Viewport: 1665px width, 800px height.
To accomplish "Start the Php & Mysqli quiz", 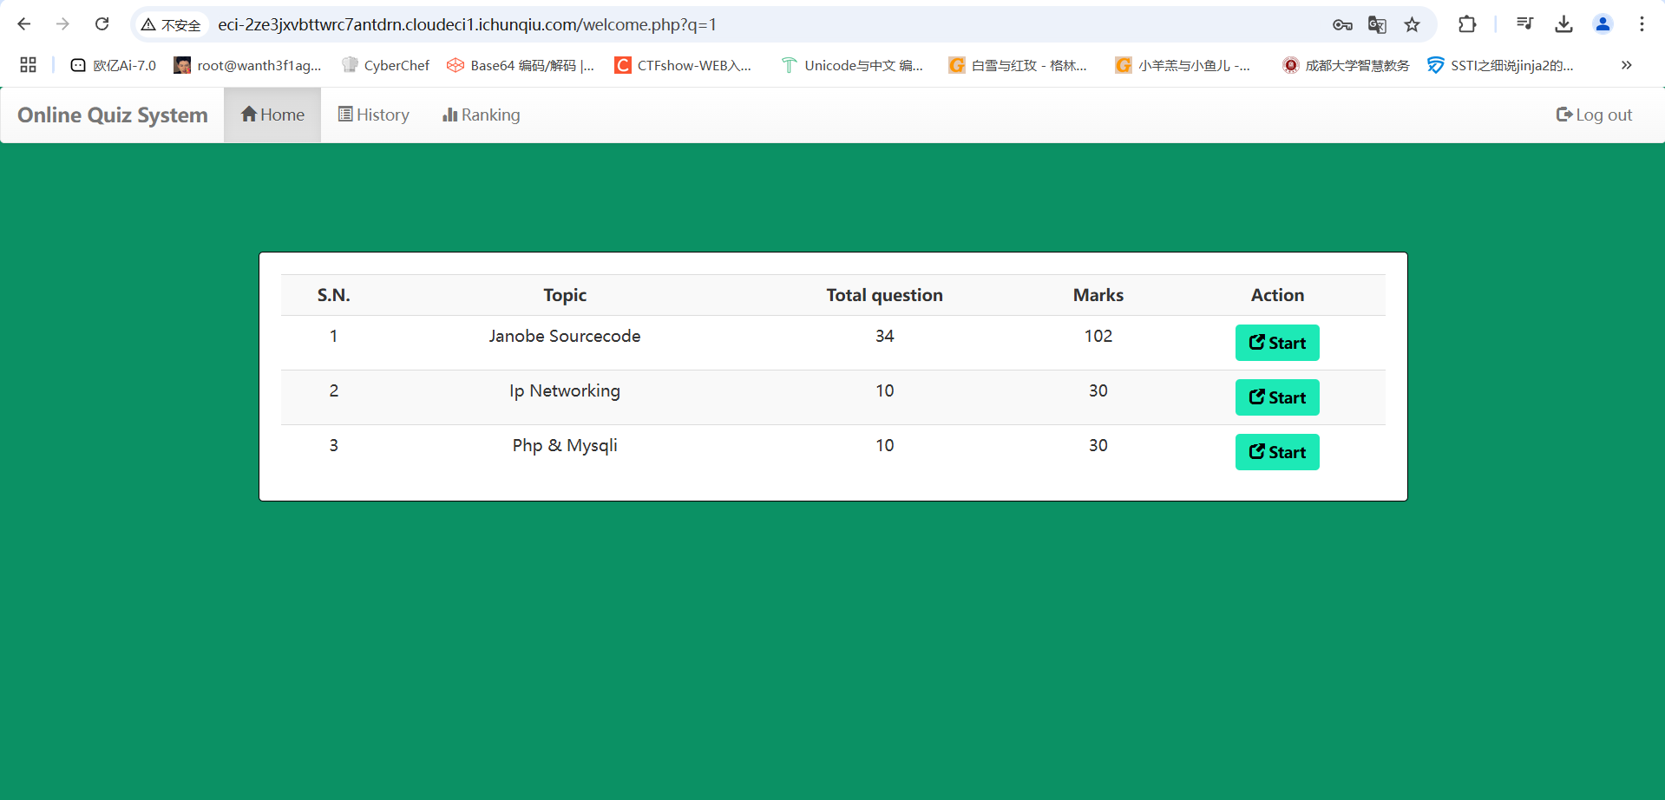I will [x=1277, y=452].
